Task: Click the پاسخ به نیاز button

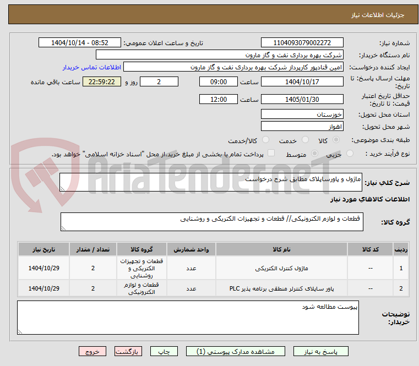Action: pyautogui.click(x=320, y=351)
